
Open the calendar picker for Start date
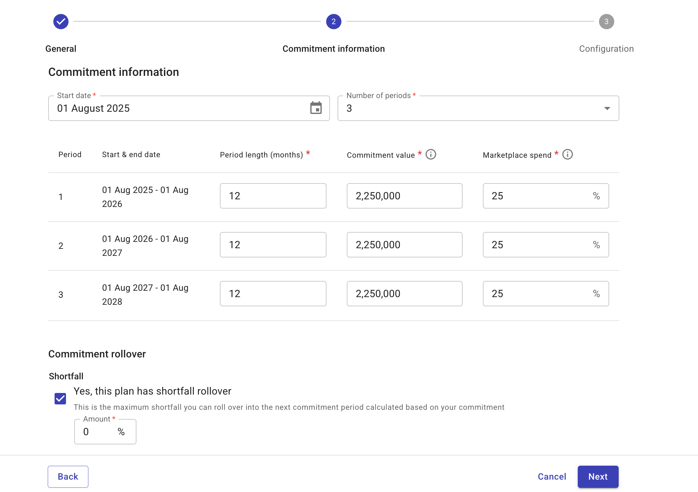click(x=316, y=108)
